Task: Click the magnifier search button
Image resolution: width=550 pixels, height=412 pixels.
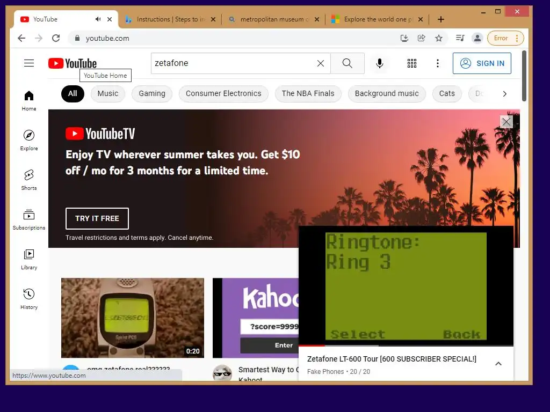Action: click(x=348, y=63)
